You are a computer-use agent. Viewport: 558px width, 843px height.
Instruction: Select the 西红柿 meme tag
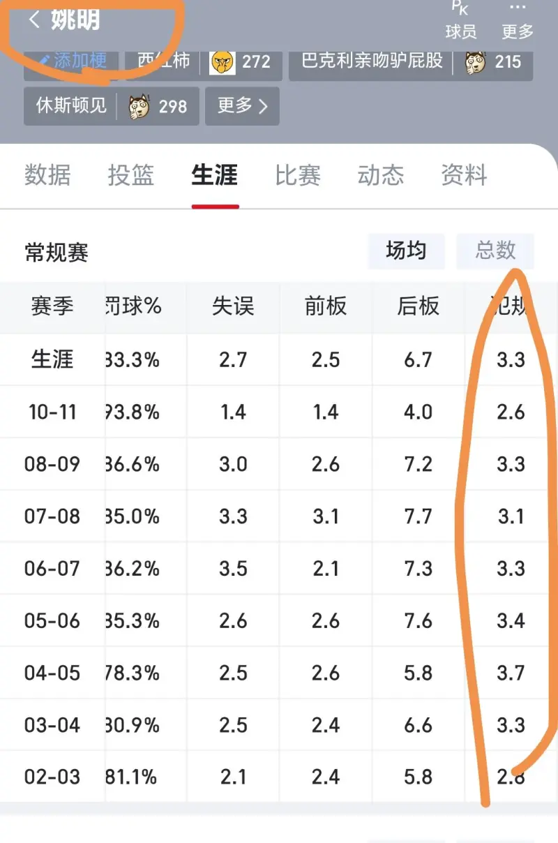tap(164, 61)
